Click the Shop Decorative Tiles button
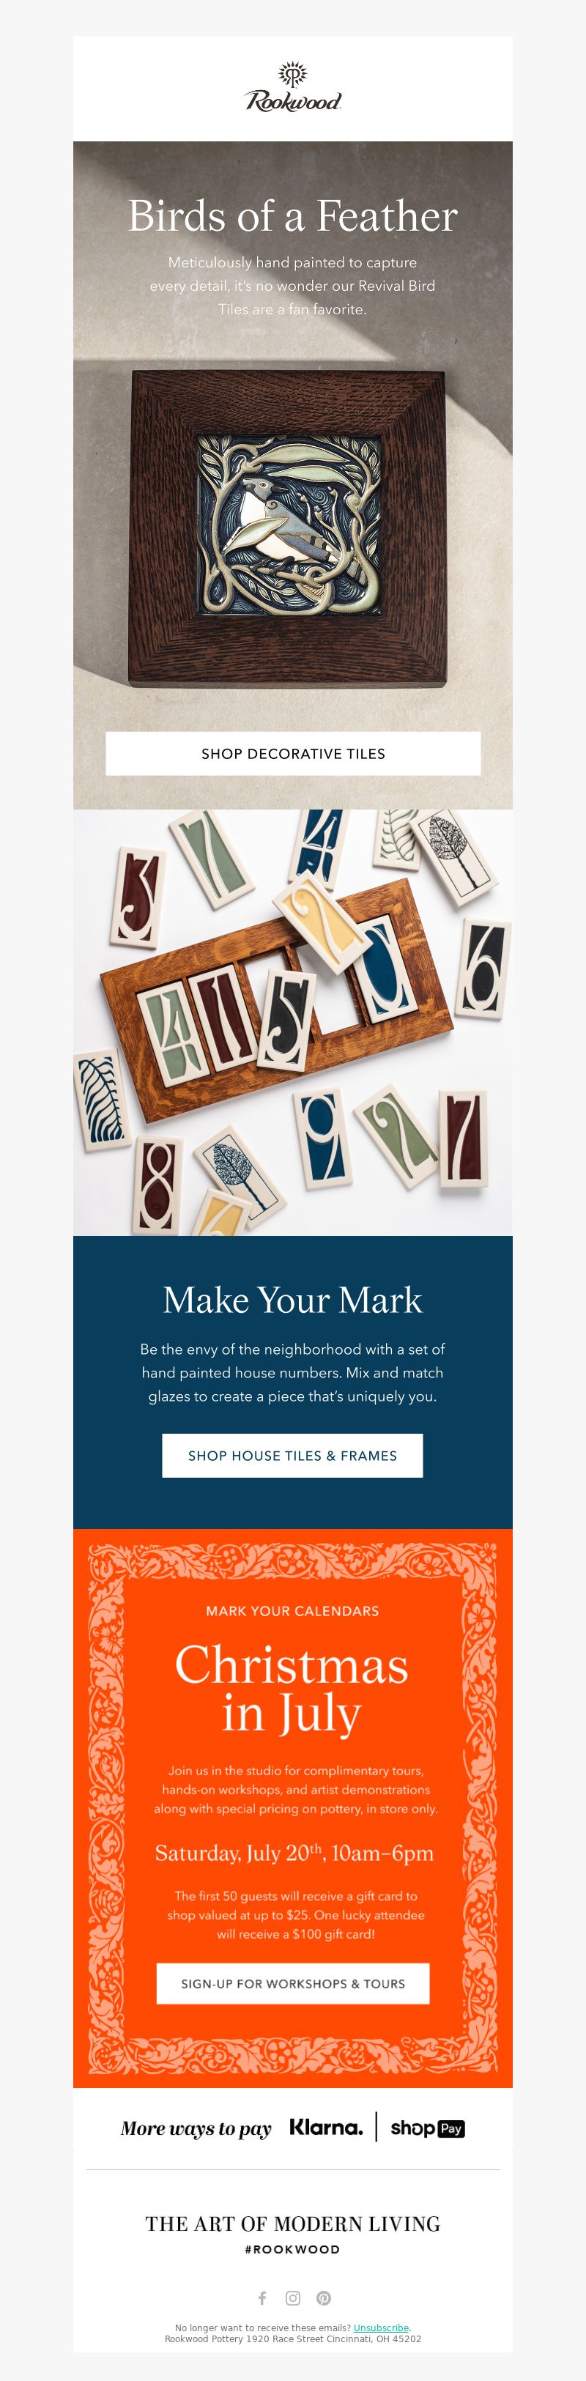 (293, 753)
